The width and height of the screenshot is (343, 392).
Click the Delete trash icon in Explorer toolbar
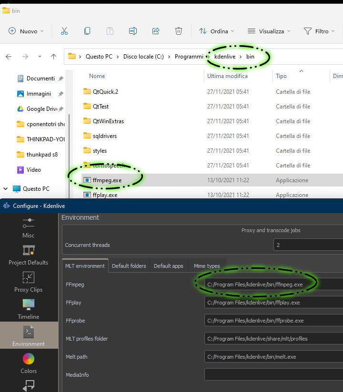pos(179,31)
